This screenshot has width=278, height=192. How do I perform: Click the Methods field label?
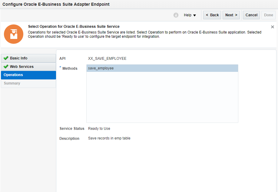[70, 69]
